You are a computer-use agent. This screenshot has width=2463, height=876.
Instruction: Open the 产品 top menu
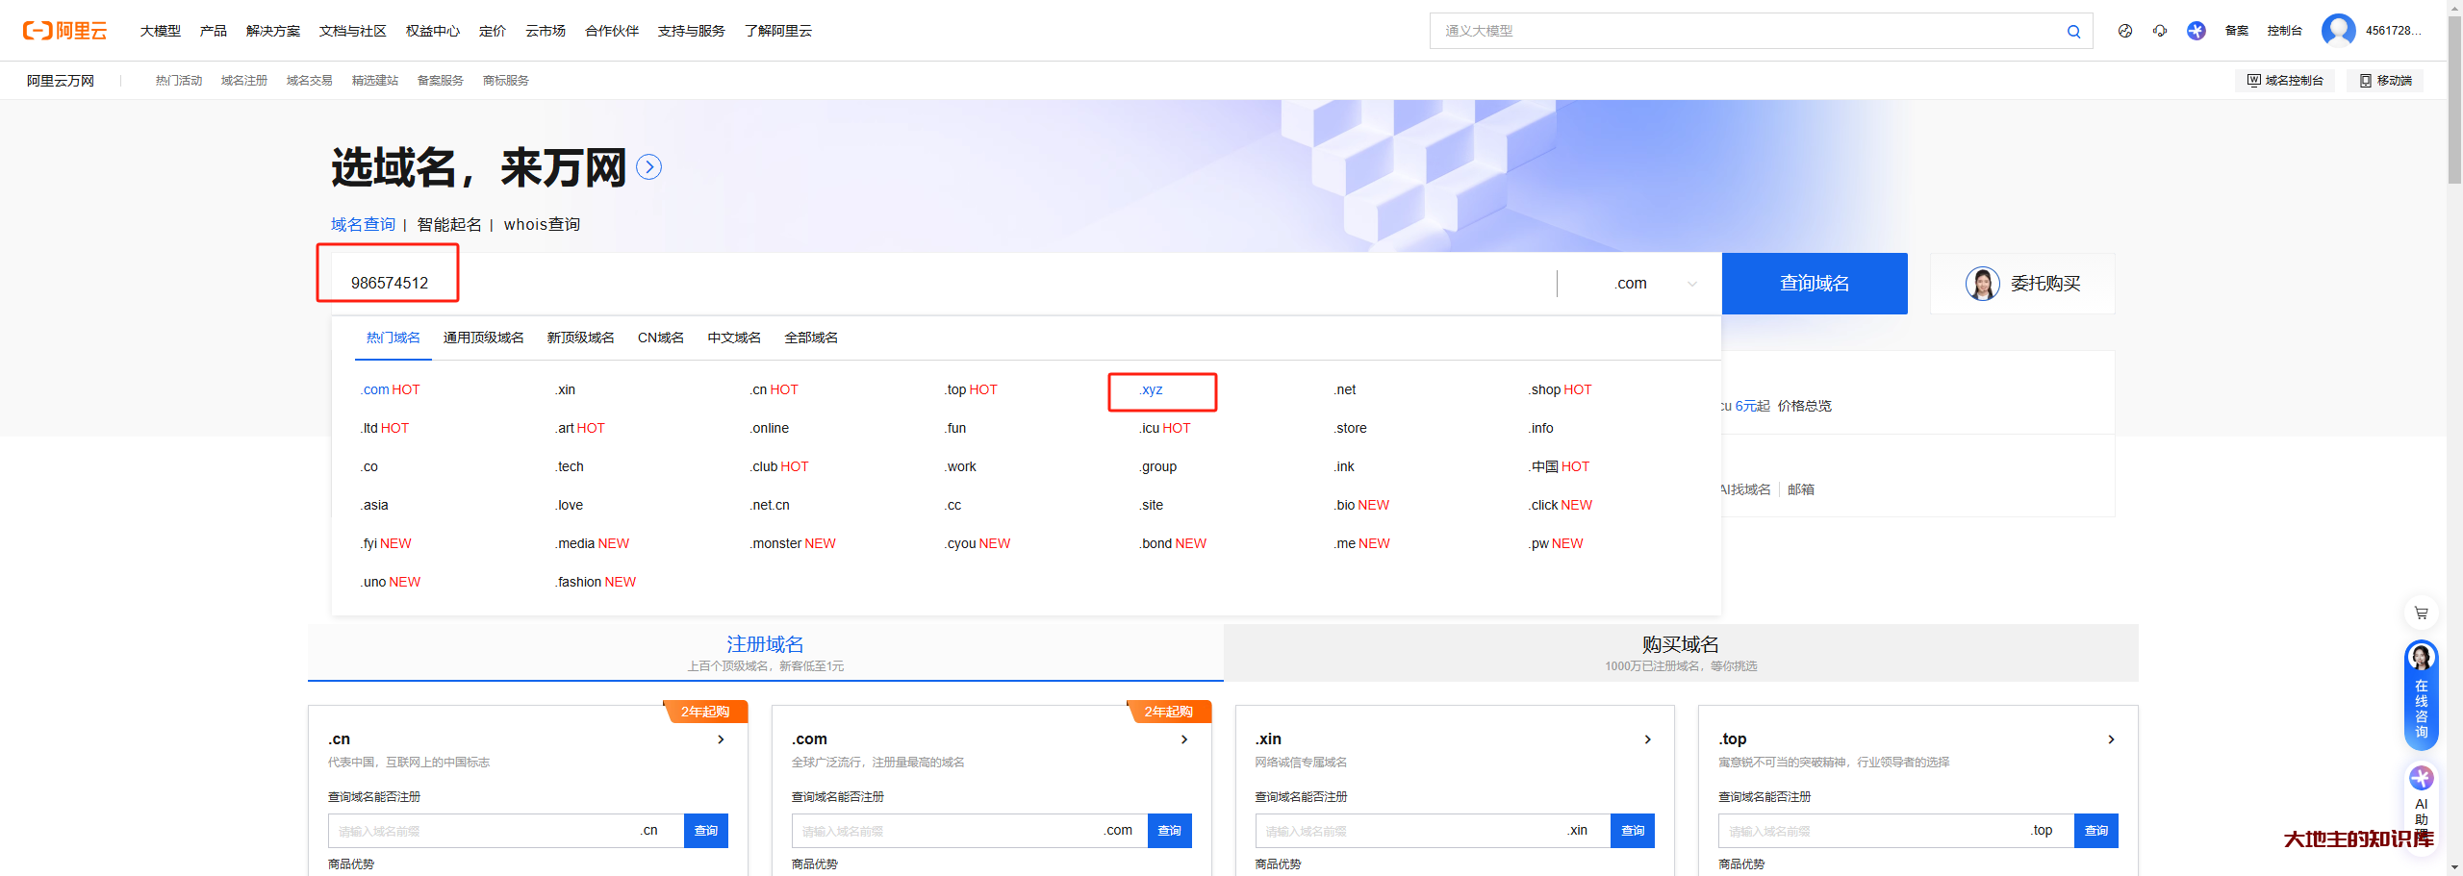click(214, 31)
